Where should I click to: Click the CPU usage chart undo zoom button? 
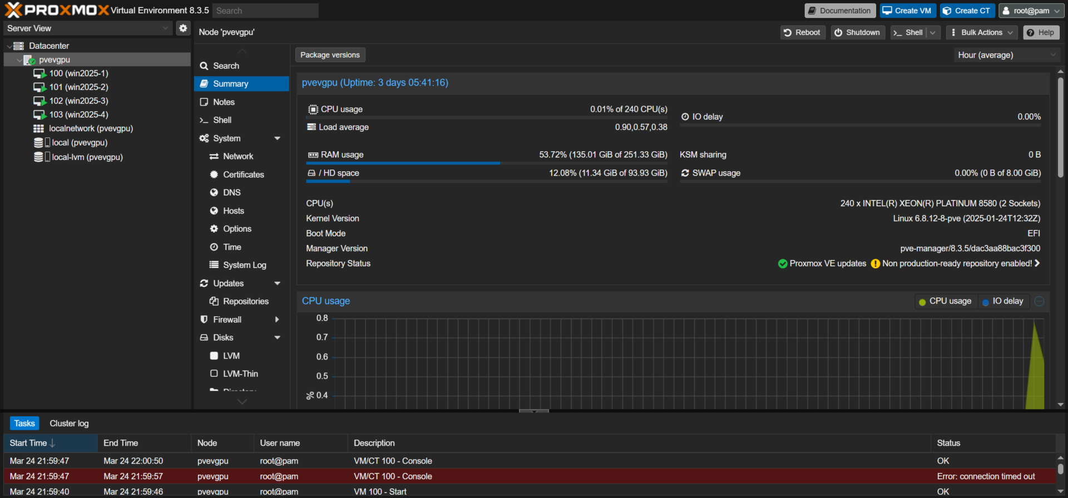tap(1039, 301)
